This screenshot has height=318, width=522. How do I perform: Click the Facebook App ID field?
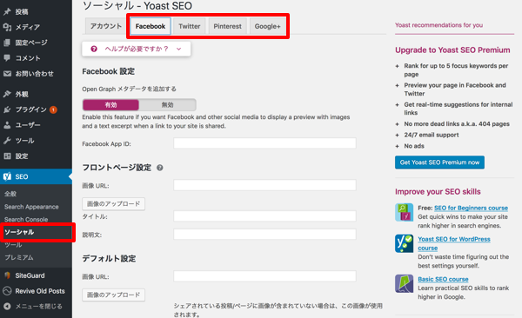264,143
